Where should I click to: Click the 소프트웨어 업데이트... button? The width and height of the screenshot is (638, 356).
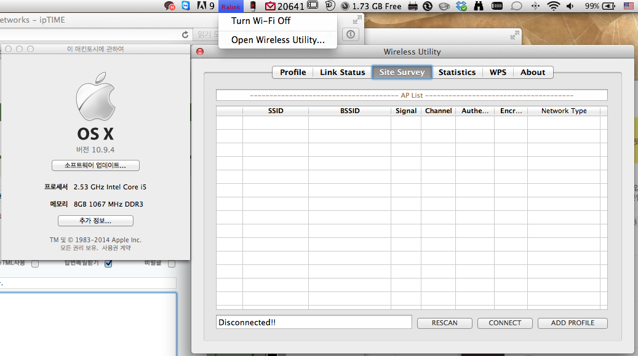[95, 165]
